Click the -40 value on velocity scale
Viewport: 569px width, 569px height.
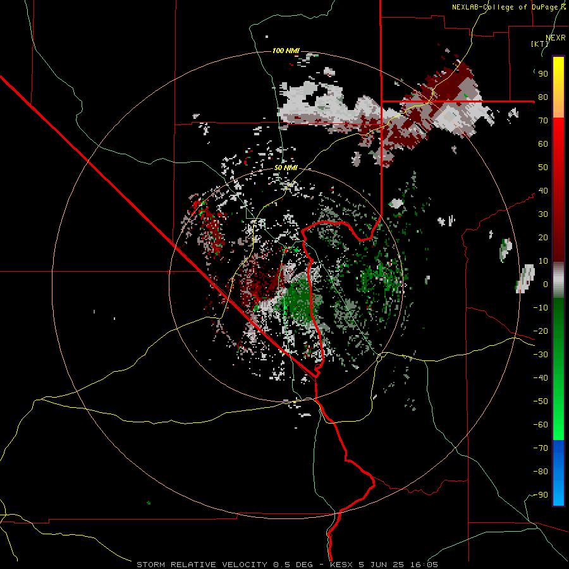point(541,378)
